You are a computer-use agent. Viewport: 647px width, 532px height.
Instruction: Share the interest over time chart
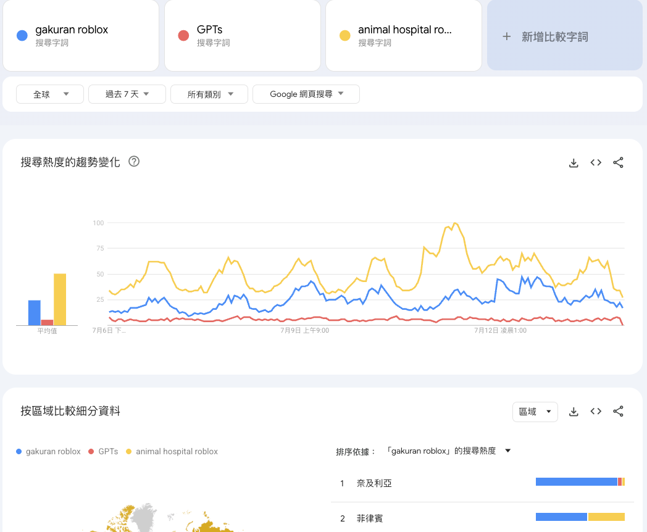[618, 162]
